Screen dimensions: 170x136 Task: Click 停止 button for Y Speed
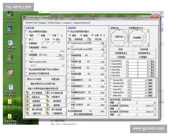(152, 64)
